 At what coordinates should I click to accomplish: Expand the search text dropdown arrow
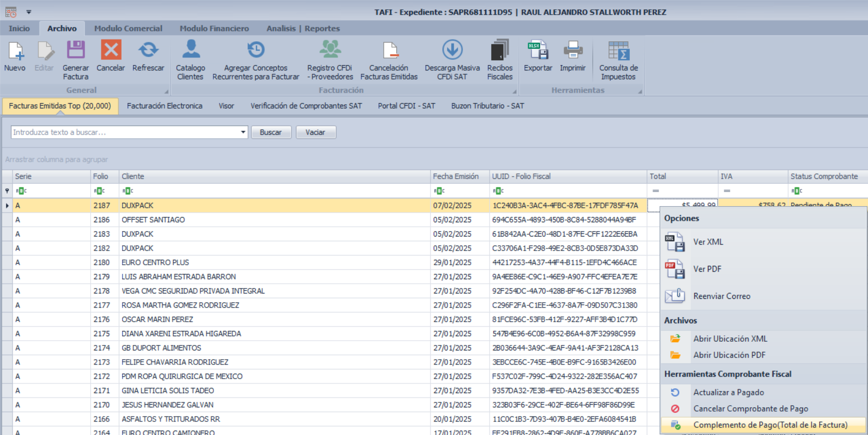pos(243,132)
